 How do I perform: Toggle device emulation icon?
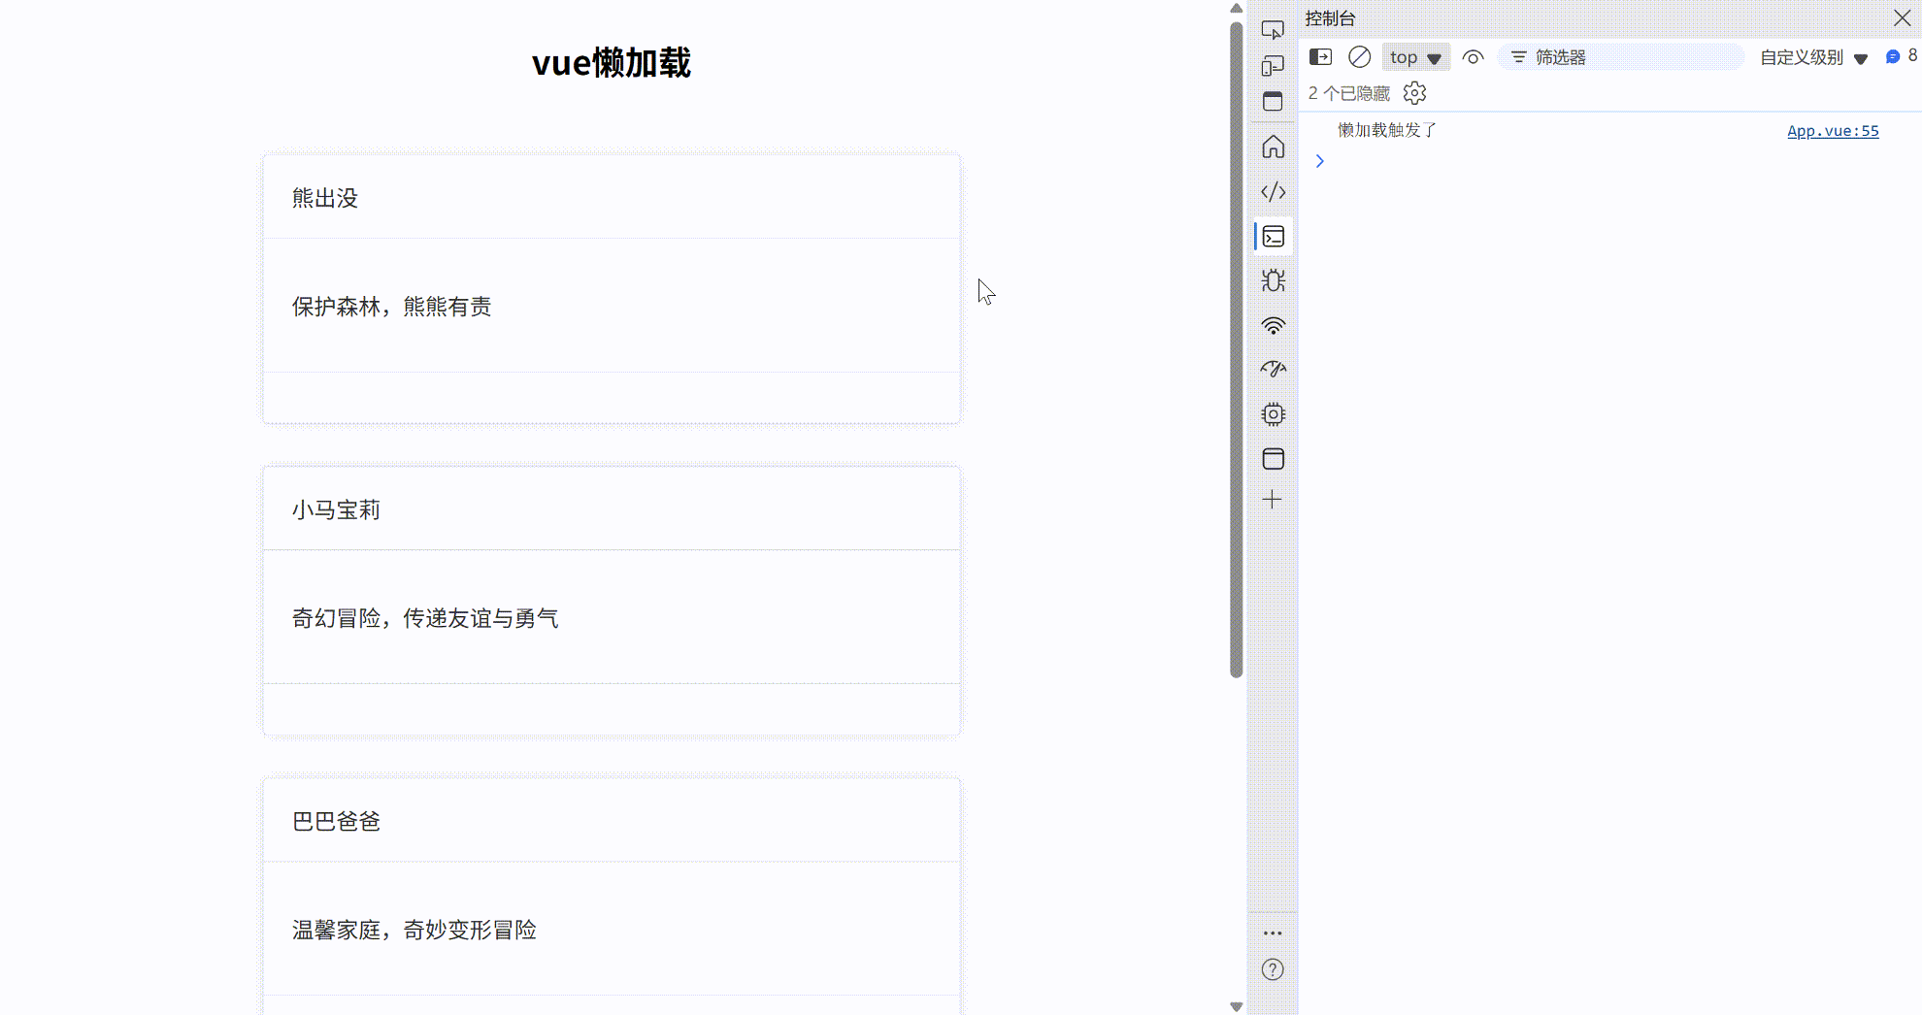[x=1273, y=66]
